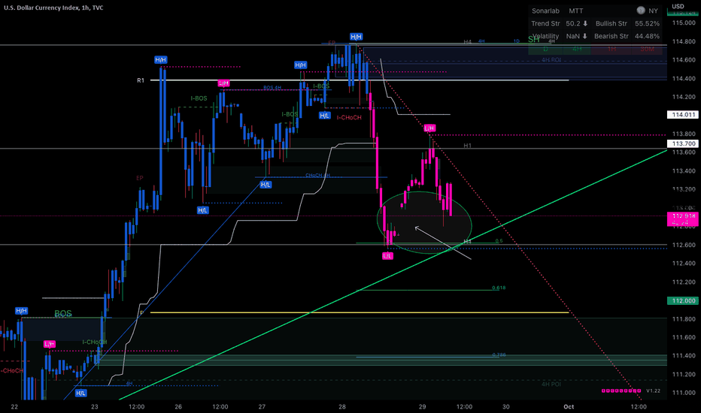Click the 115.000 price axis value
This screenshot has width=701, height=413.
(x=684, y=23)
